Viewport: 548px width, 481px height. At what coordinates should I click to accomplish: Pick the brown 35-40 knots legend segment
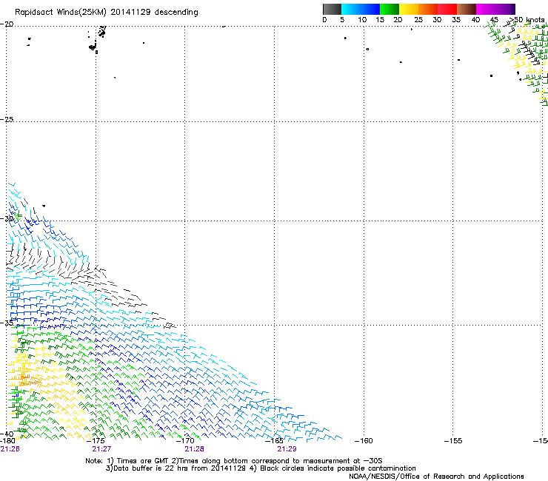pos(467,9)
